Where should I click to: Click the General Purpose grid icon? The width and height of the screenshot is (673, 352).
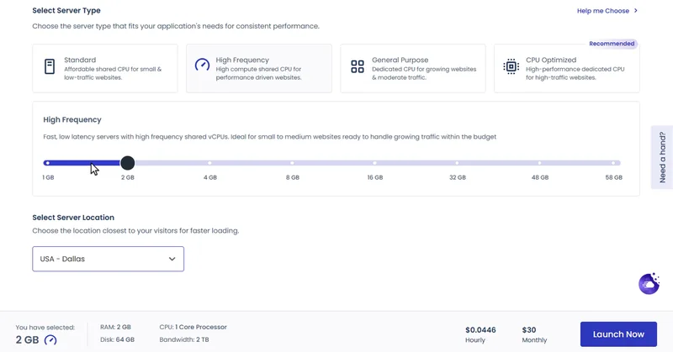(x=357, y=66)
